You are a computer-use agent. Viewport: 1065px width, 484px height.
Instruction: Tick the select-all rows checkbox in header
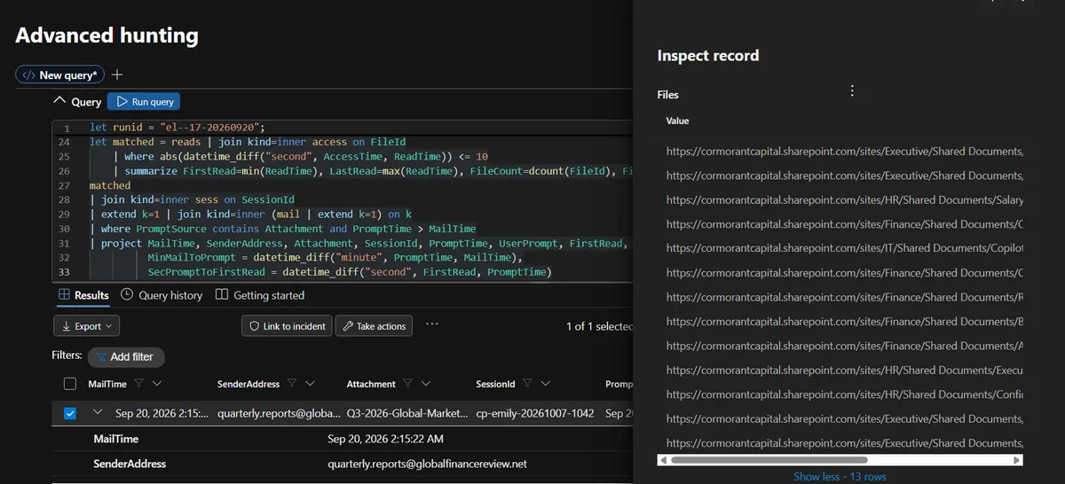click(x=70, y=384)
